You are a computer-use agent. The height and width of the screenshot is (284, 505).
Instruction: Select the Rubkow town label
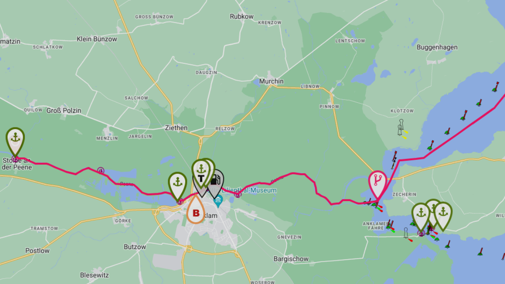click(242, 16)
